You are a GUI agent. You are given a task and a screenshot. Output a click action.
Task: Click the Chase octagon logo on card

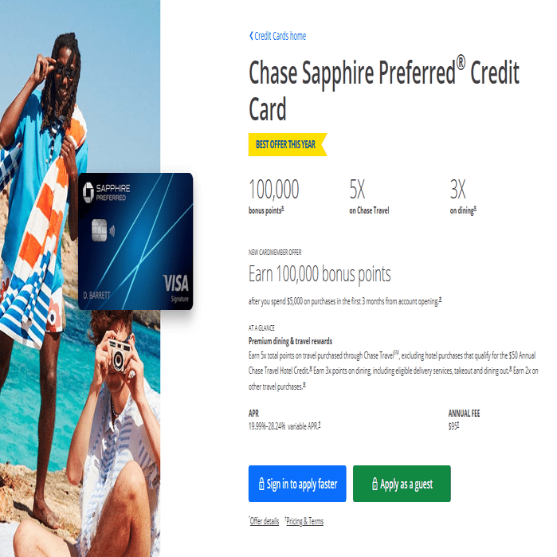(x=88, y=192)
